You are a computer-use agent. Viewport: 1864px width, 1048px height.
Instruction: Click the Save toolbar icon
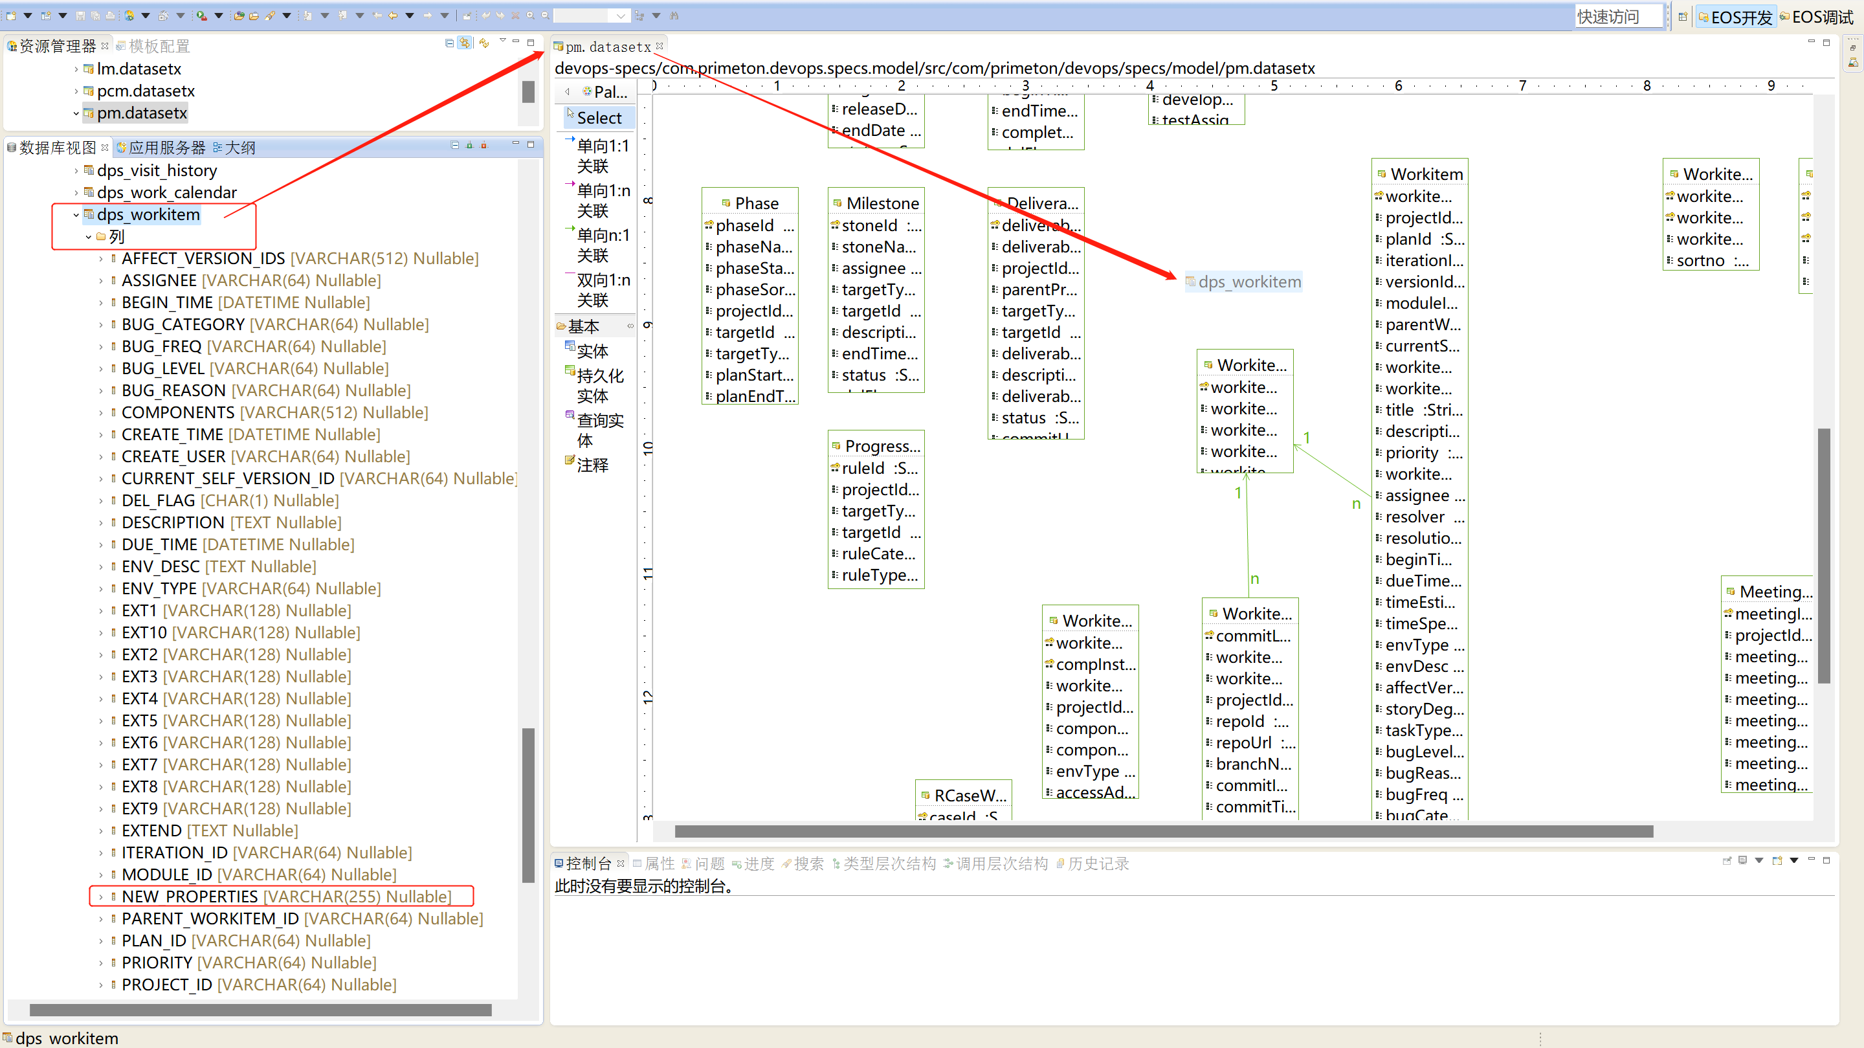[x=80, y=15]
